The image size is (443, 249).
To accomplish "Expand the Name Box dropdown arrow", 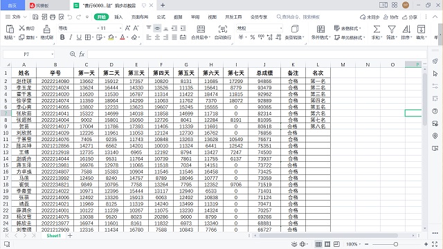I will pos(53,54).
